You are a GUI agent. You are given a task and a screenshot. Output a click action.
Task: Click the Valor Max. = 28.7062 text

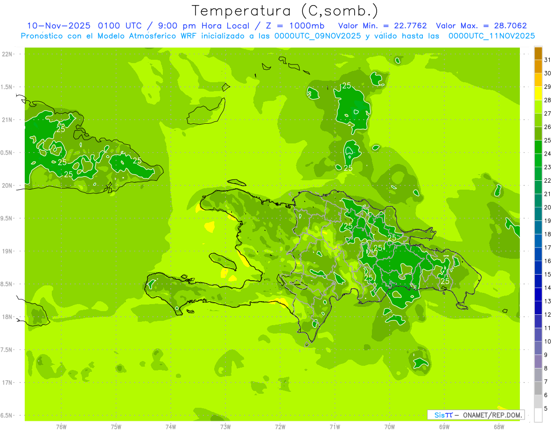481,26
